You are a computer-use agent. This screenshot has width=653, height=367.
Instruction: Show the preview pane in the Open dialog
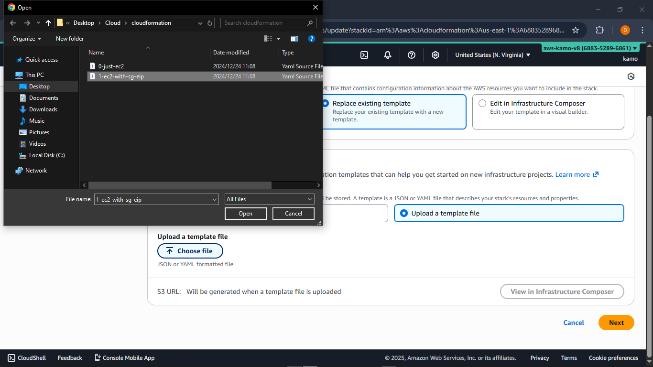294,39
